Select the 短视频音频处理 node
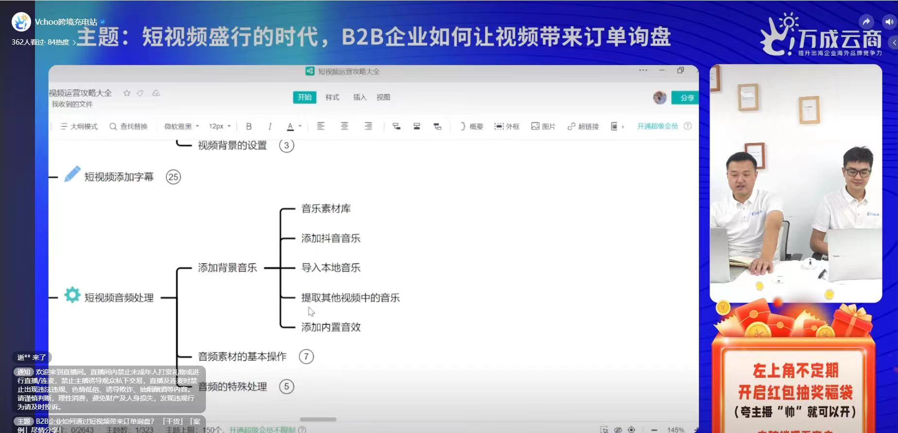 (119, 298)
